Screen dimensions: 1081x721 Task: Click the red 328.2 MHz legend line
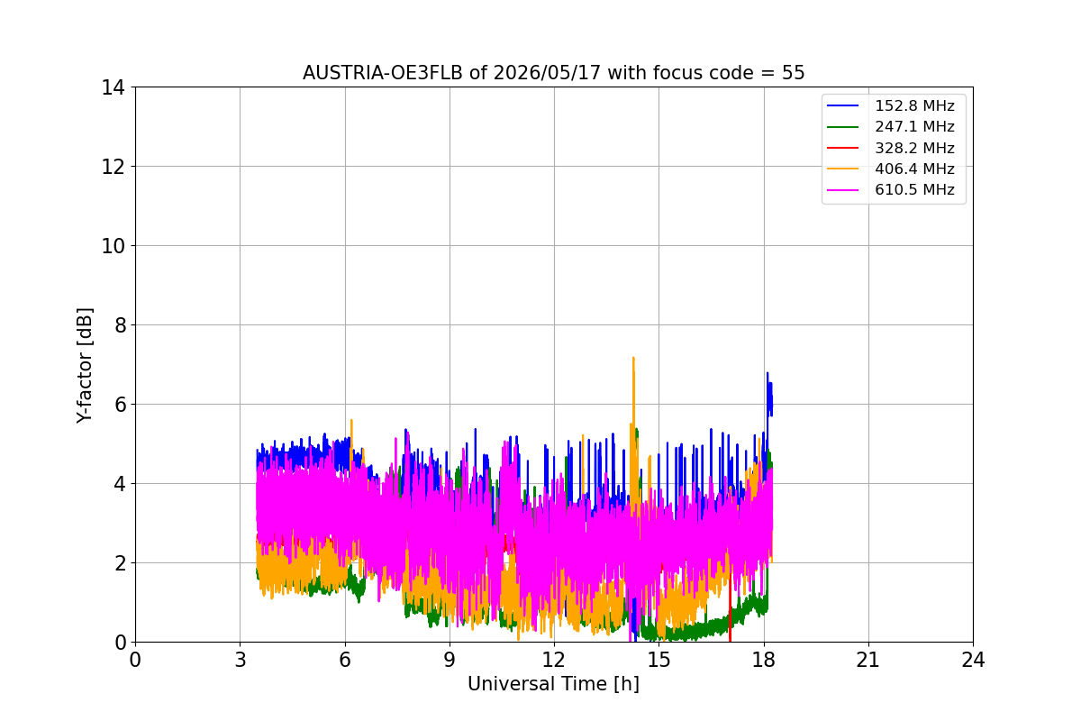pyautogui.click(x=843, y=148)
